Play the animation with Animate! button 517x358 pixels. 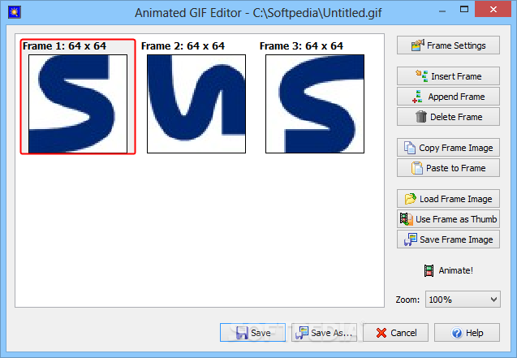pos(449,270)
